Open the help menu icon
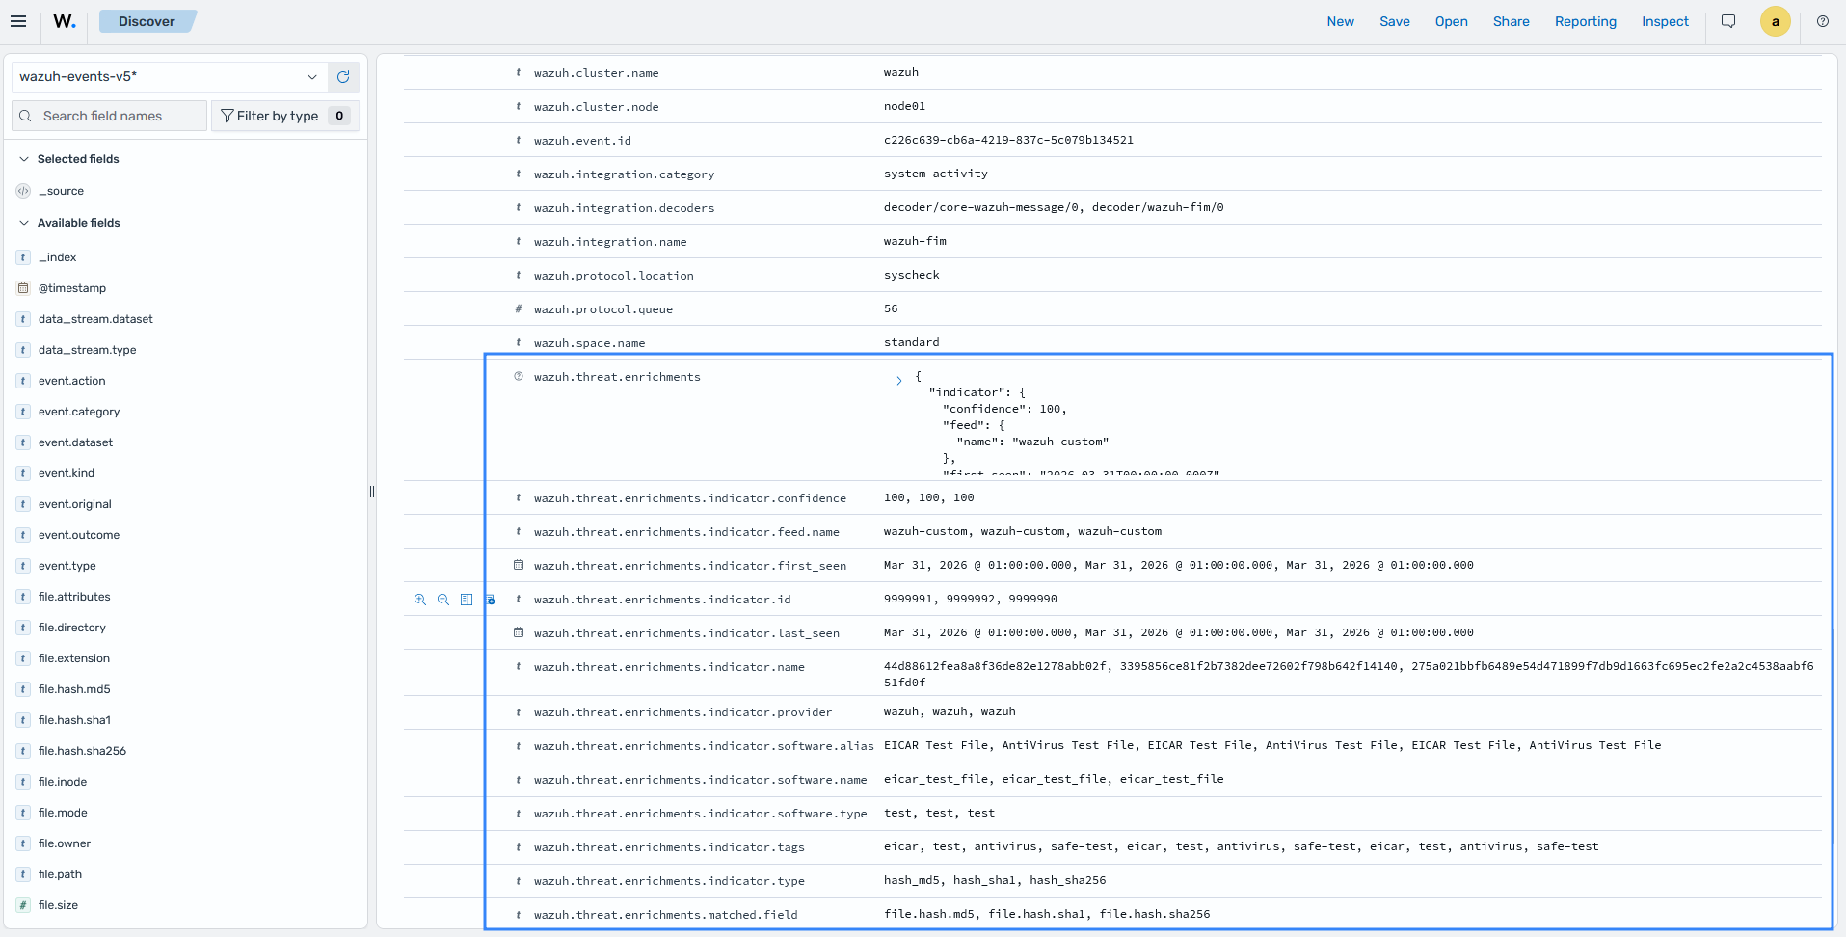Image resolution: width=1846 pixels, height=937 pixels. 1823,21
